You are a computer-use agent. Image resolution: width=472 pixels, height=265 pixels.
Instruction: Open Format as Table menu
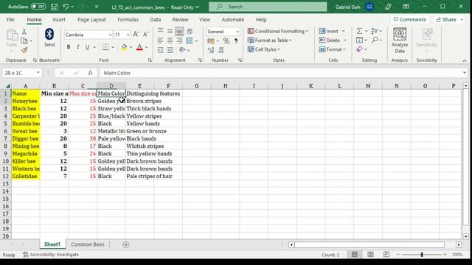(x=269, y=40)
